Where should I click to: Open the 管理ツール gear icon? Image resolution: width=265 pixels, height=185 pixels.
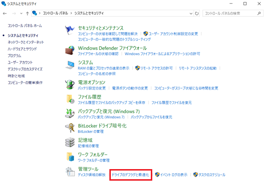(x=70, y=172)
